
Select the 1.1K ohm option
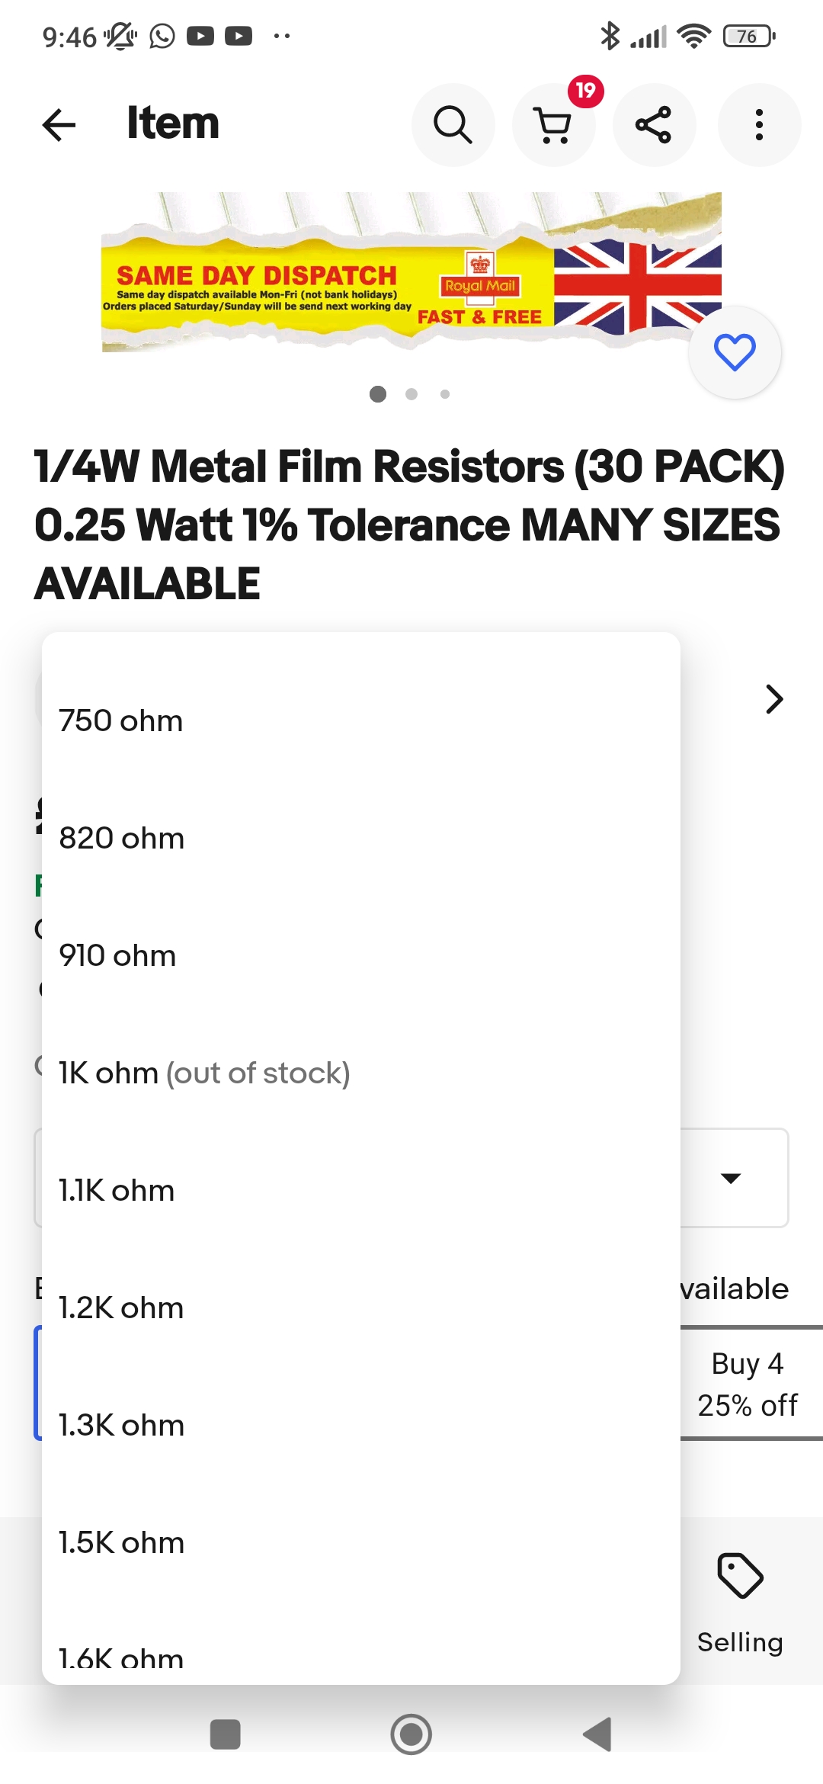click(117, 1191)
